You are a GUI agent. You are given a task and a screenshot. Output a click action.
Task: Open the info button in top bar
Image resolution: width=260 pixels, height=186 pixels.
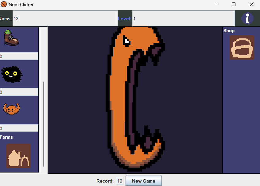pyautogui.click(x=247, y=18)
